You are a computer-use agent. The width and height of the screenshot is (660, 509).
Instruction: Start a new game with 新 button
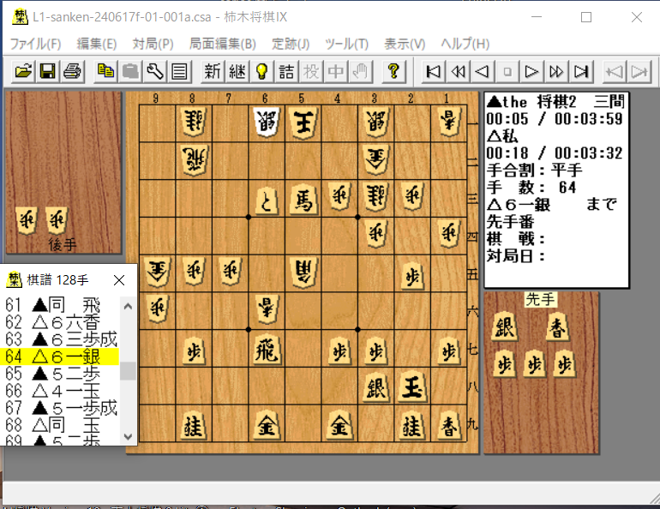tap(213, 71)
